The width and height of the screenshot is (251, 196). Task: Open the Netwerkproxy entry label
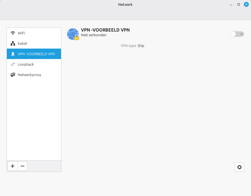click(30, 75)
